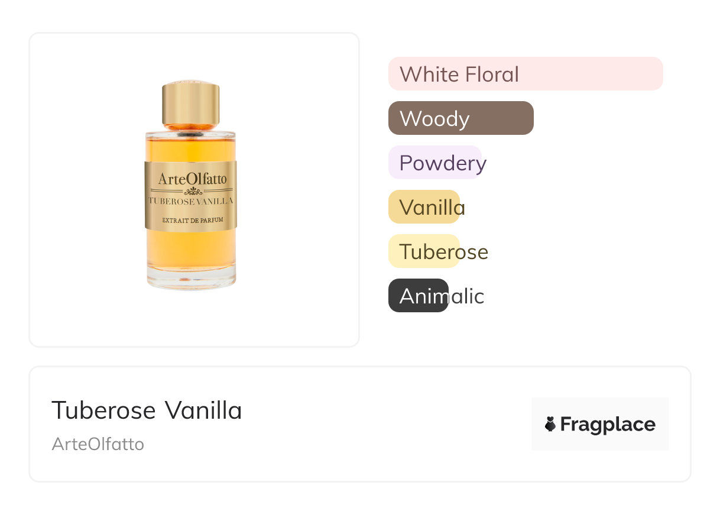Click the Fragplace perfume bottle logo icon
This screenshot has height=511, width=720.
click(x=550, y=424)
